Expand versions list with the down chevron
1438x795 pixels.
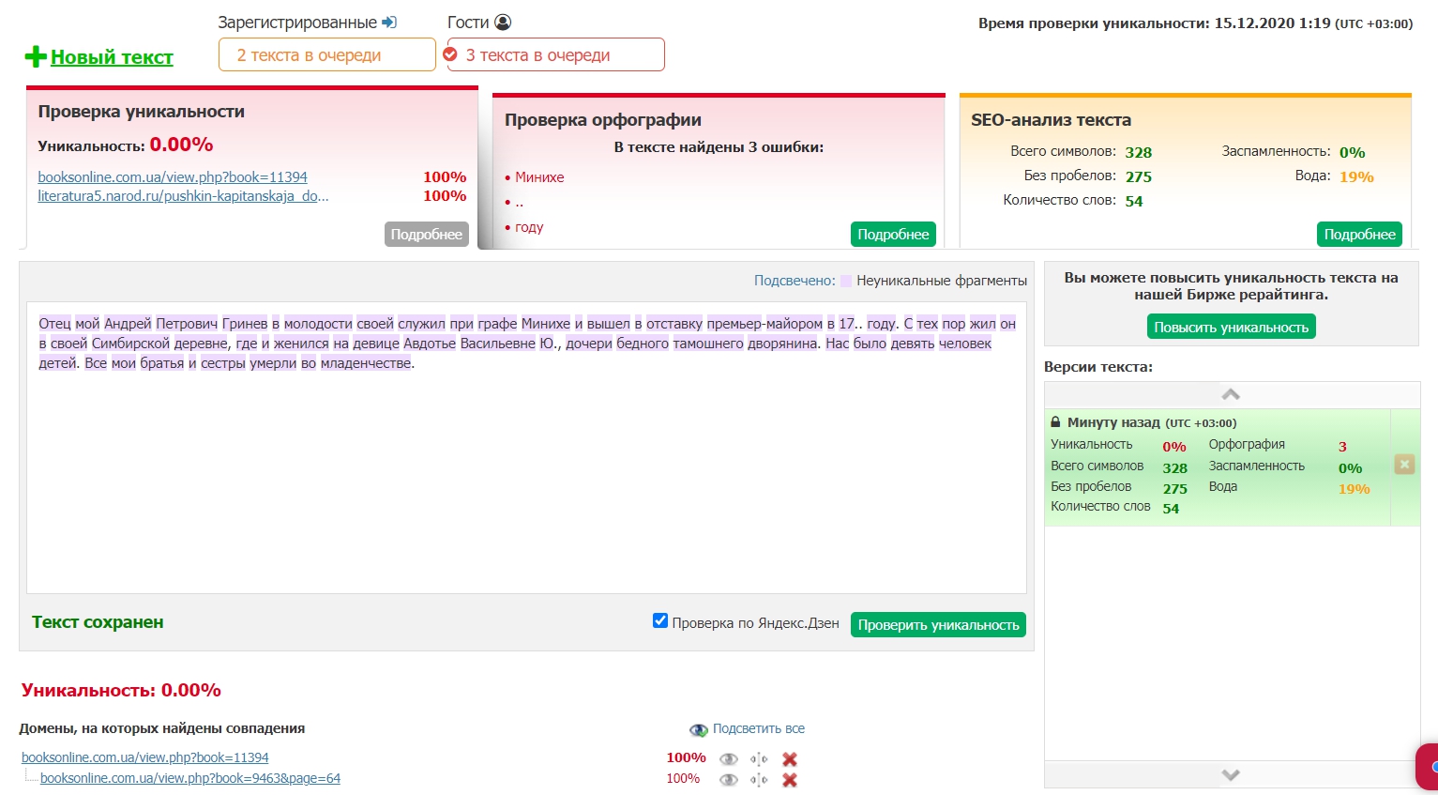(1231, 774)
